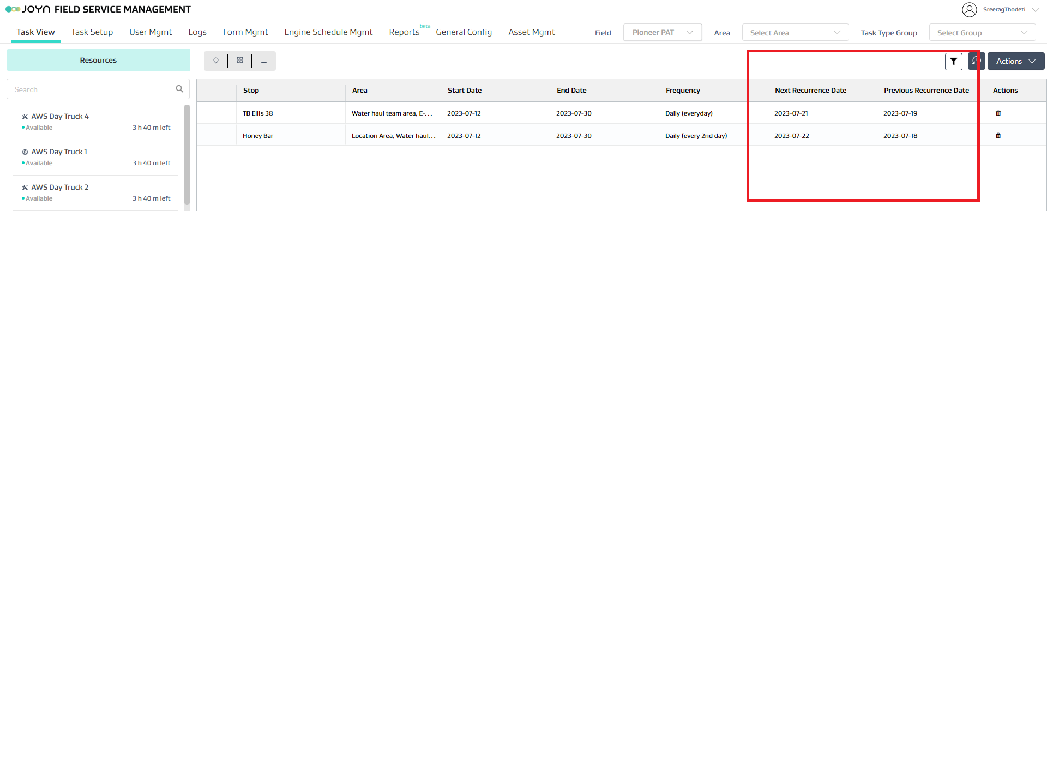1047x772 pixels.
Task: Open the Reports beta menu
Action: [404, 32]
